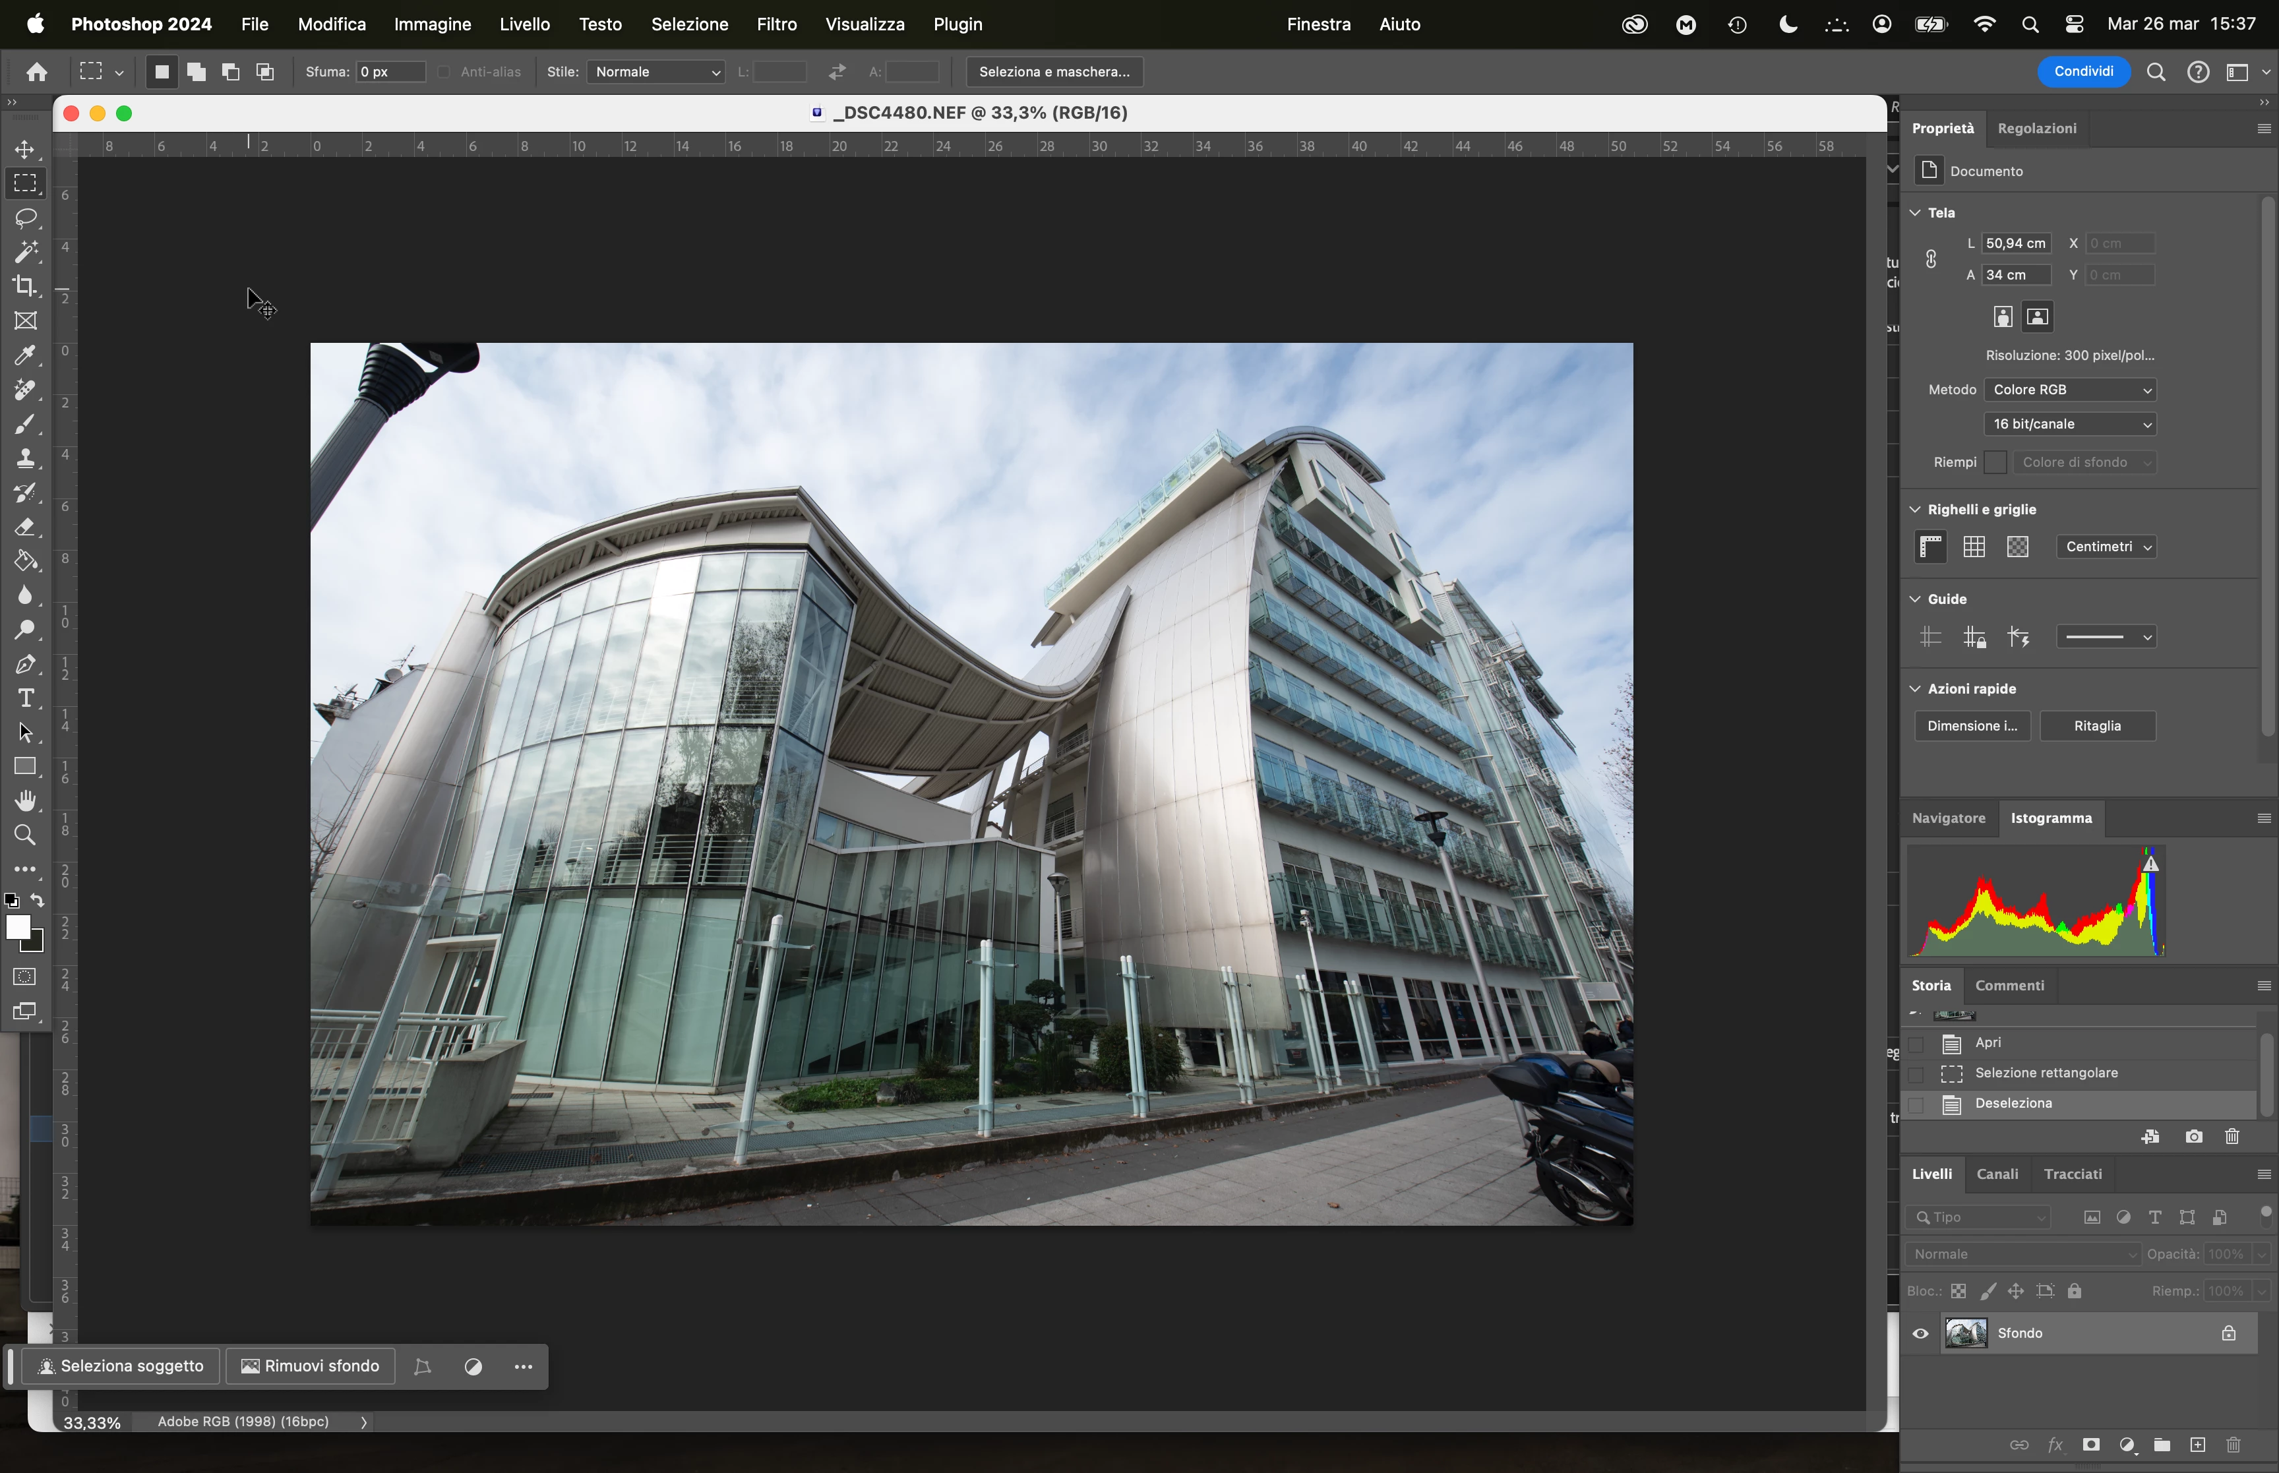This screenshot has width=2279, height=1473.
Task: Create new snapshot in Storia panel
Action: tap(2193, 1136)
